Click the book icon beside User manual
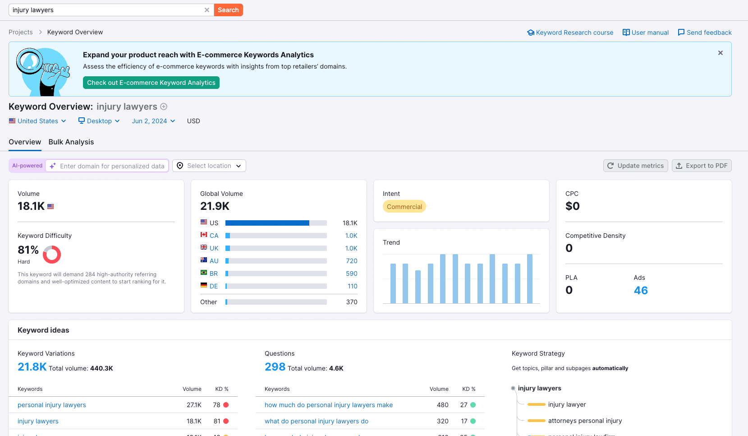This screenshot has width=748, height=436. point(626,32)
